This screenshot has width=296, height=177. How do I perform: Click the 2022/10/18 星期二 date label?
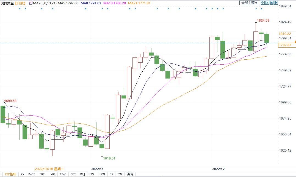click(x=49, y=169)
